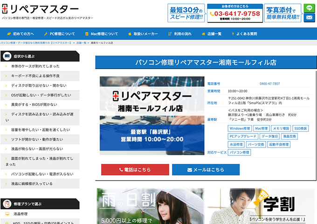This screenshot has height=224, width=317.
Task: Click the パーツ交換 service tag
Action: click(x=256, y=145)
